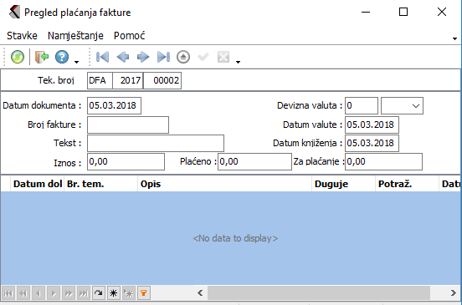
Task: Maximize the Pregled plaćanja fakture window
Action: click(x=403, y=12)
